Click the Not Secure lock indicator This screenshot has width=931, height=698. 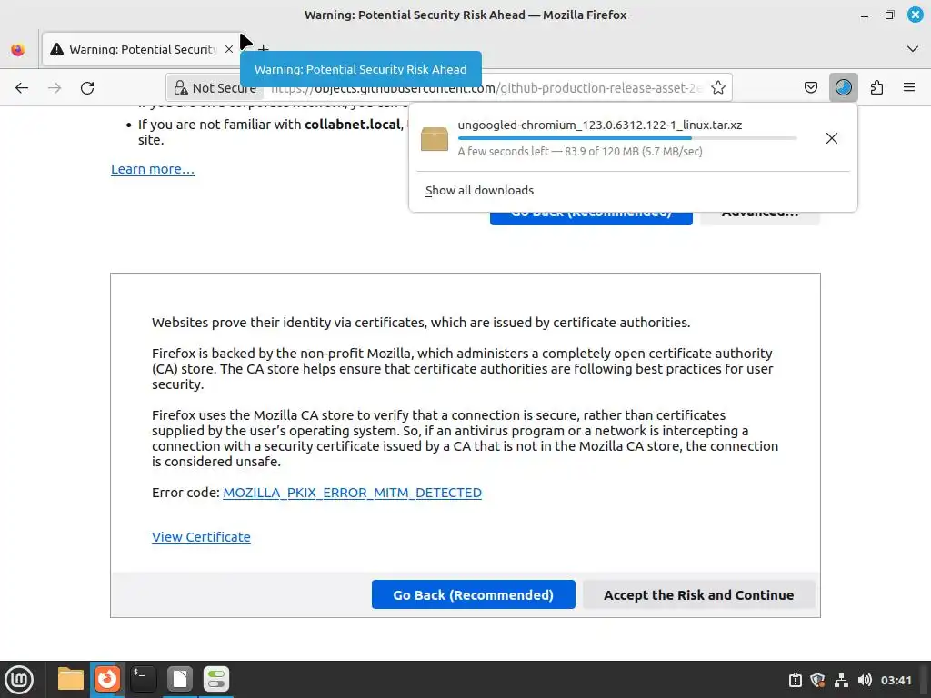coord(215,88)
